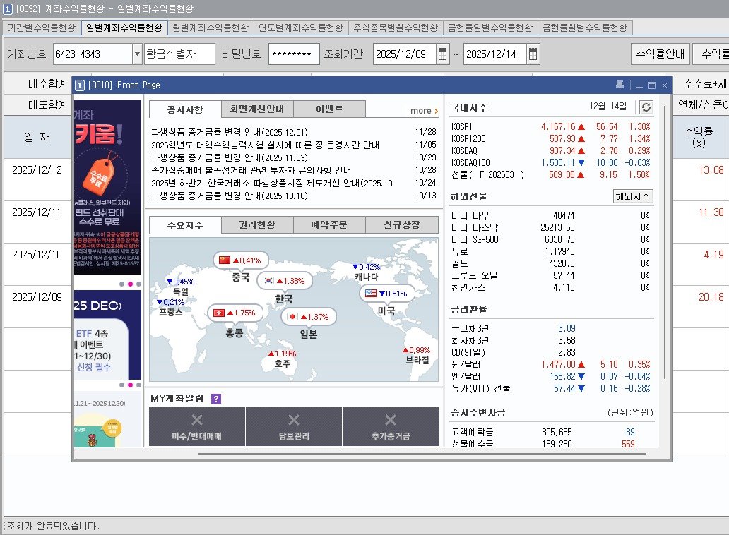Open start date calendar picker
Viewport: 729px width, 535px height.
(443, 54)
